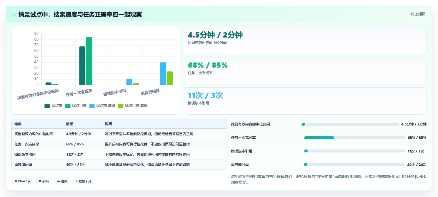The image size is (438, 197).
Task: Click the icon in the 表格 tag
Action: tap(40, 181)
